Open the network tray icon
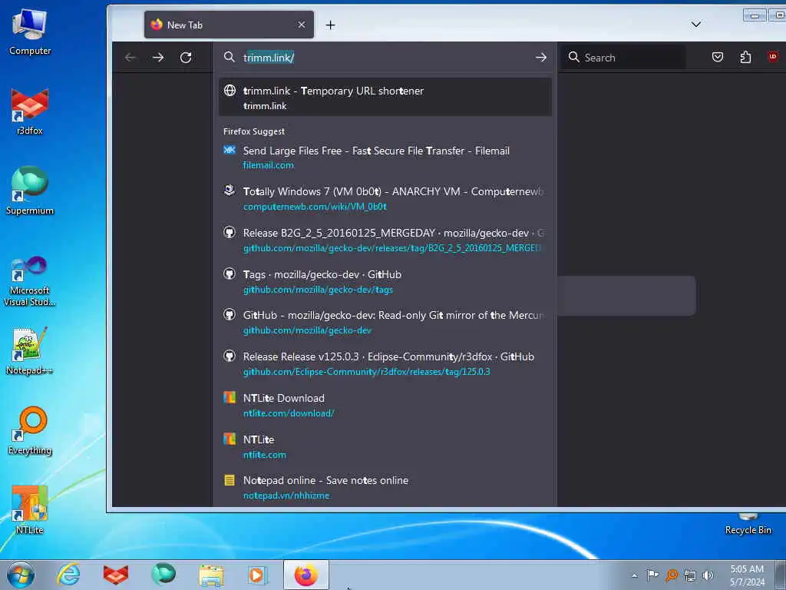The image size is (786, 590). click(x=690, y=575)
